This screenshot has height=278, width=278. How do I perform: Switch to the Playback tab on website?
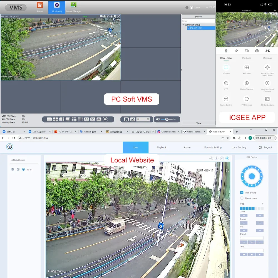click(x=161, y=147)
